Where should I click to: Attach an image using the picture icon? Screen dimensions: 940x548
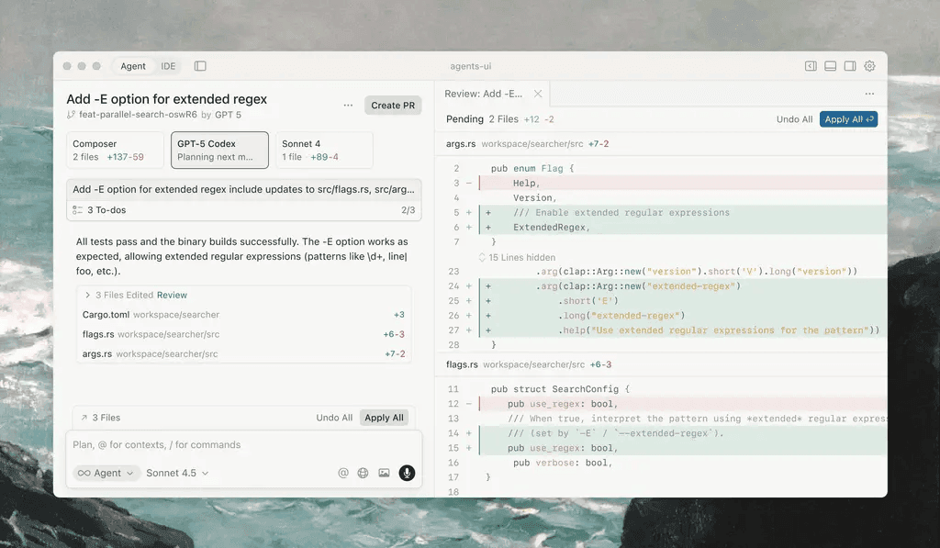pos(385,472)
